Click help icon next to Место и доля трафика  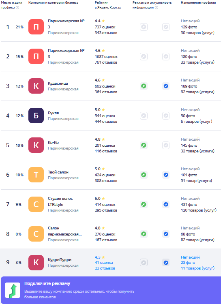[x=17, y=8]
